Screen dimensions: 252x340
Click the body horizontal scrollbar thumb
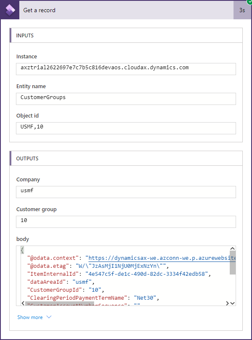(x=60, y=303)
